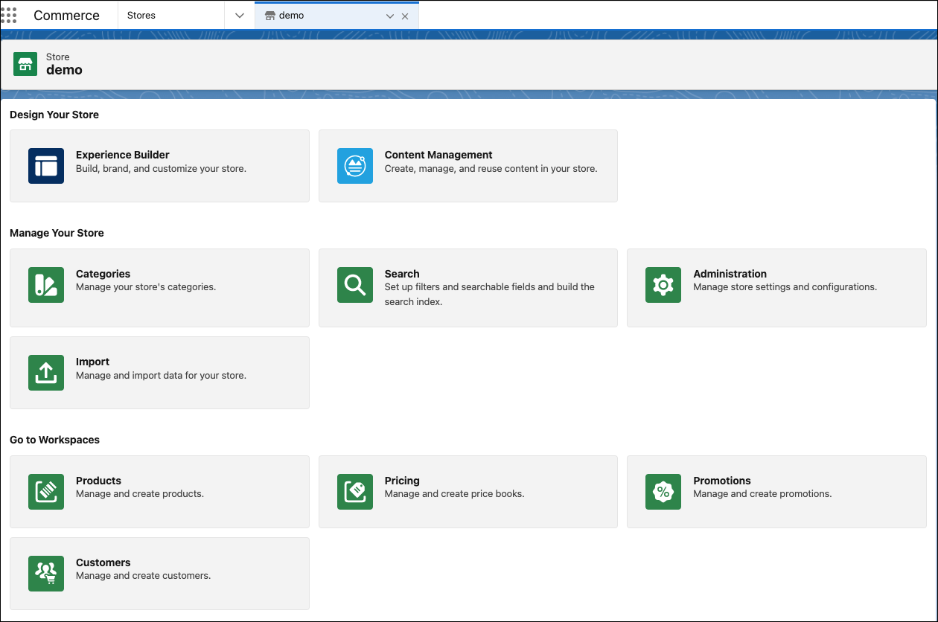The width and height of the screenshot is (938, 622).
Task: Click 'Manage your store's categories.' text
Action: click(146, 286)
